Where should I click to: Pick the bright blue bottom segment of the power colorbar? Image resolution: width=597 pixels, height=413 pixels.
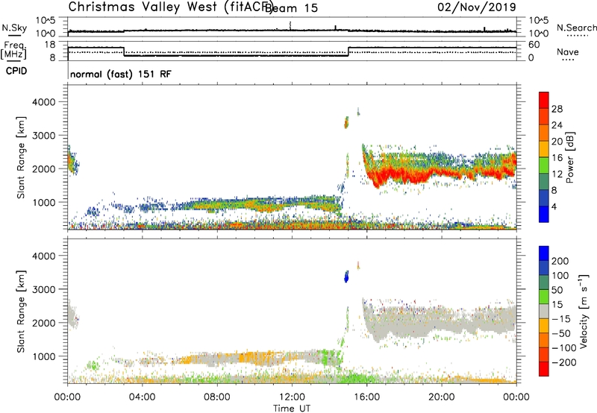[544, 214]
